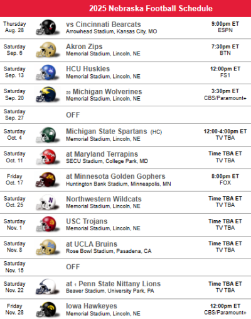The image size is (251, 319).
Task: Select the Maryland Terrapins helmet icon
Action: point(48,157)
